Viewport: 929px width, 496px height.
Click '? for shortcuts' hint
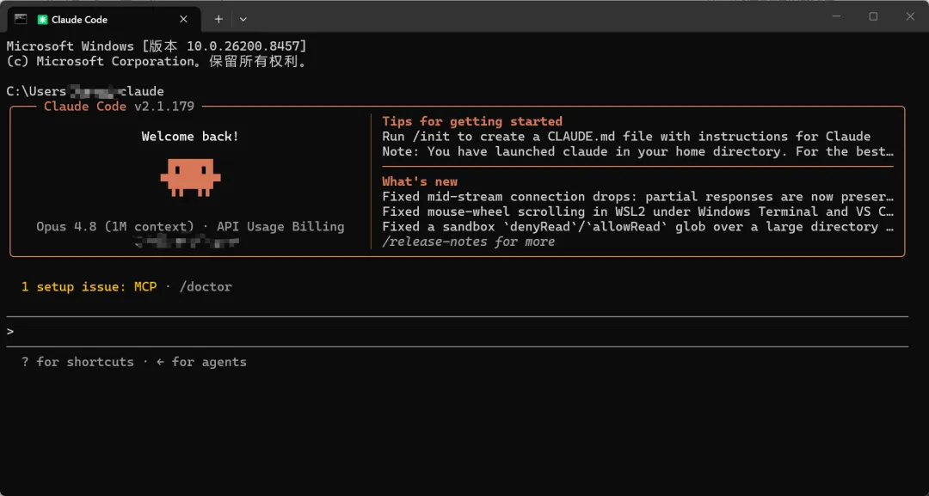point(77,362)
